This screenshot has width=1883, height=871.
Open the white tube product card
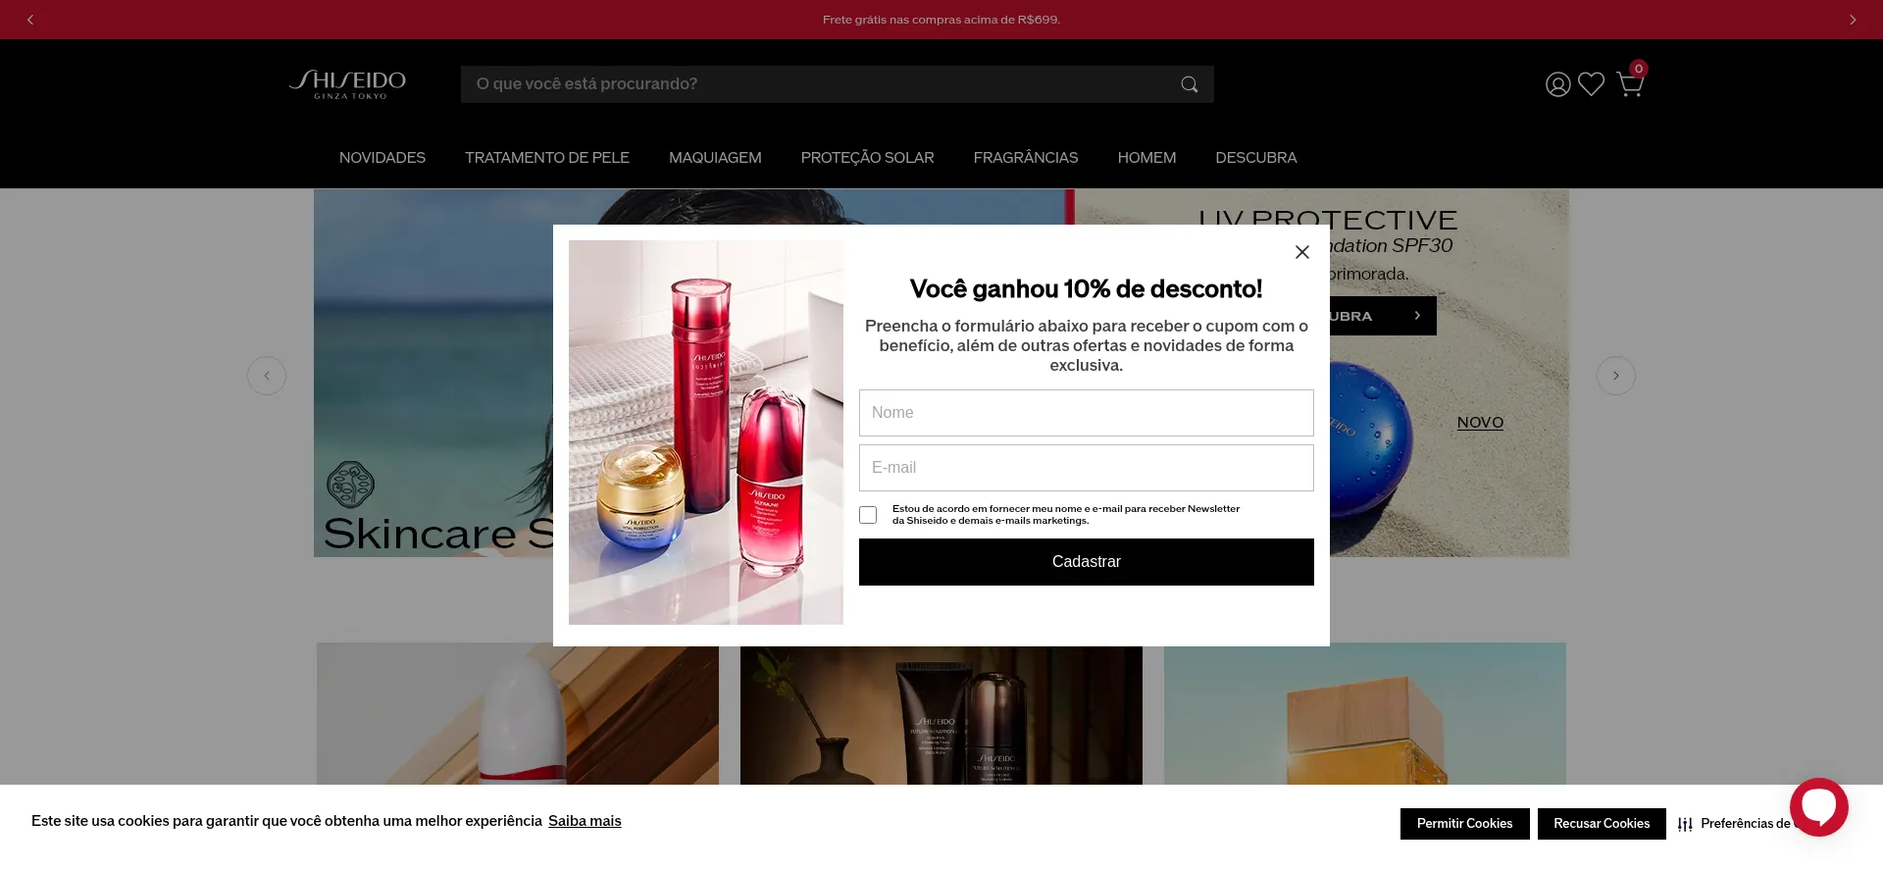[518, 714]
